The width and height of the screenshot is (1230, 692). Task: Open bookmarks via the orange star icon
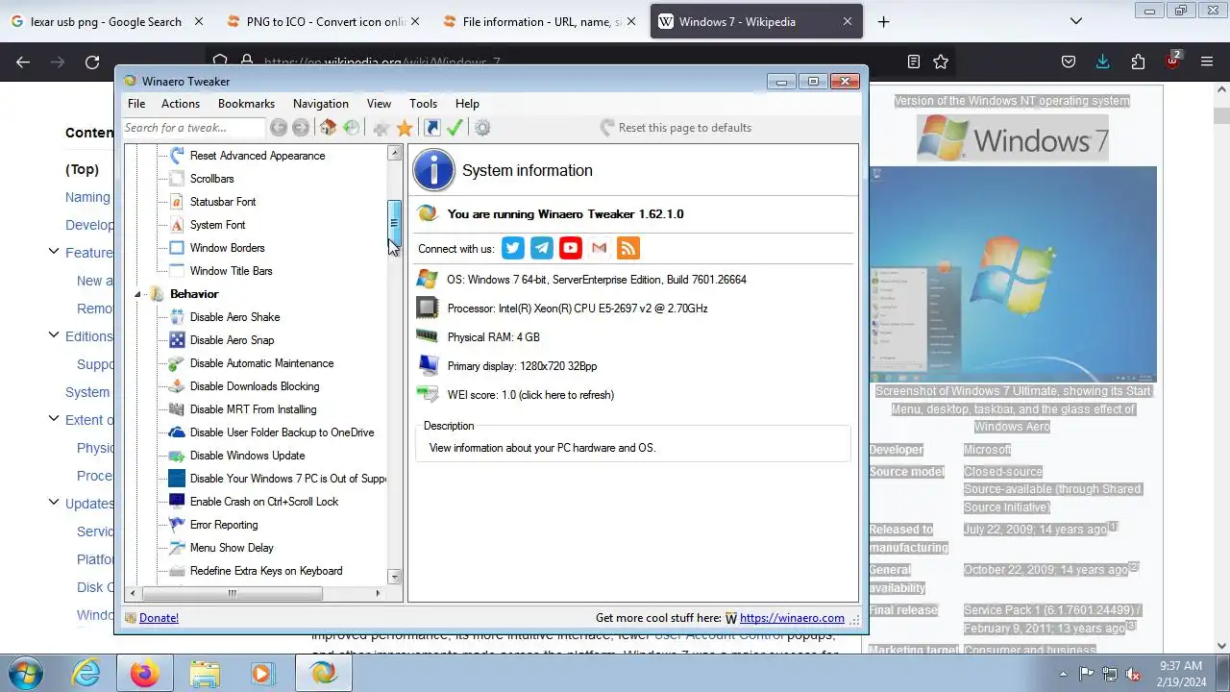click(405, 128)
